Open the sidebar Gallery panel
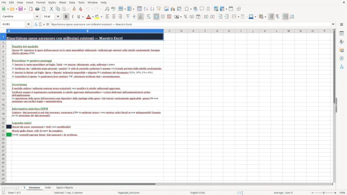Screen dimensions: 347x195 click(342, 50)
